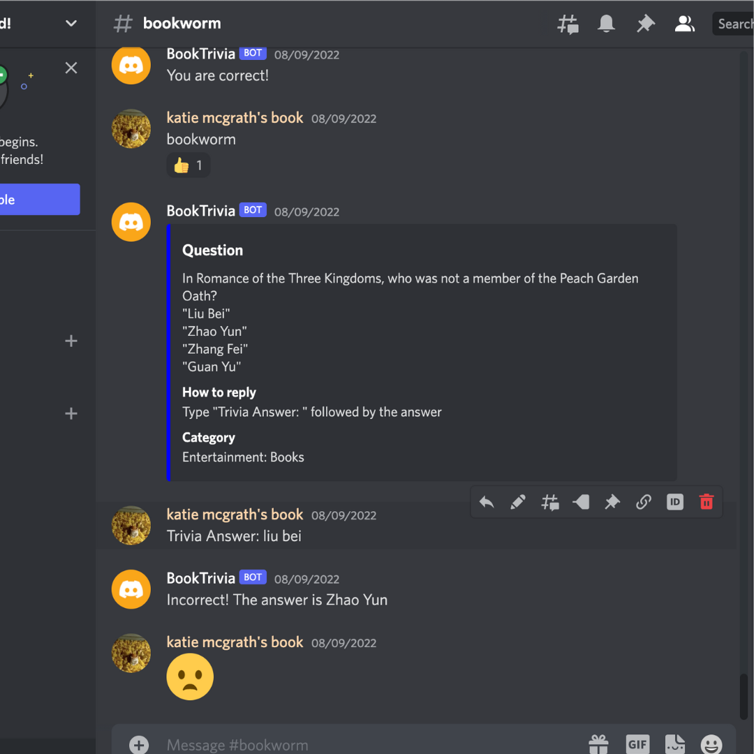Viewport: 754px width, 754px height.
Task: Click the Search box in header
Action: 734,24
